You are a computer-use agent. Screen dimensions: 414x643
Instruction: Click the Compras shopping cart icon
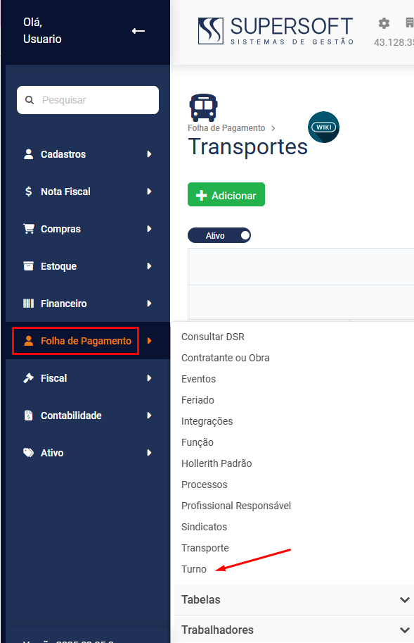coord(29,229)
